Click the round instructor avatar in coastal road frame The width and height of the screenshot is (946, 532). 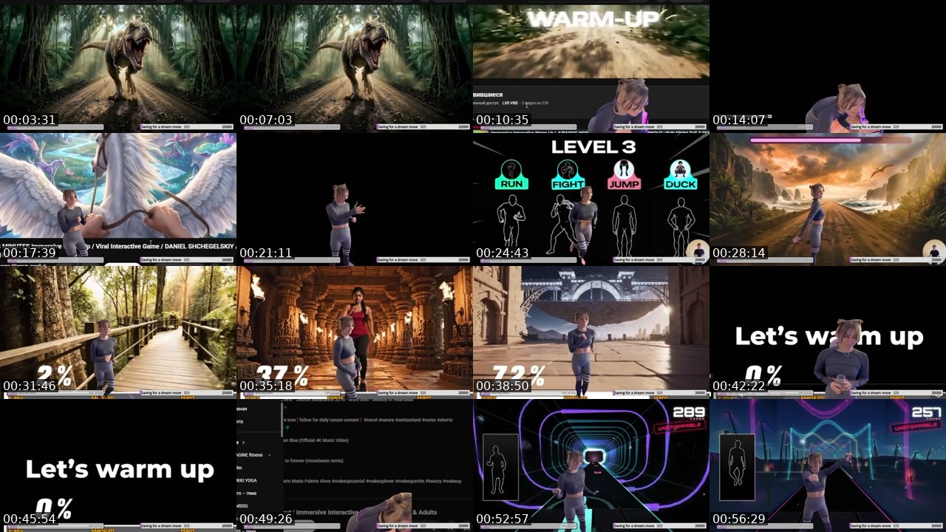pyautogui.click(x=933, y=250)
